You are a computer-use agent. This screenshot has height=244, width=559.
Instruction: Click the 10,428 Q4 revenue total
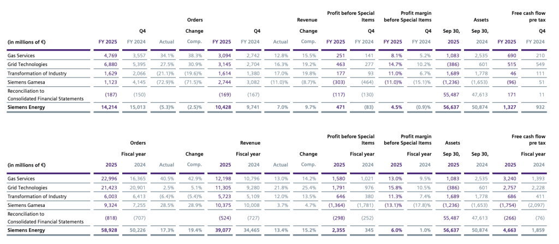click(x=222, y=108)
